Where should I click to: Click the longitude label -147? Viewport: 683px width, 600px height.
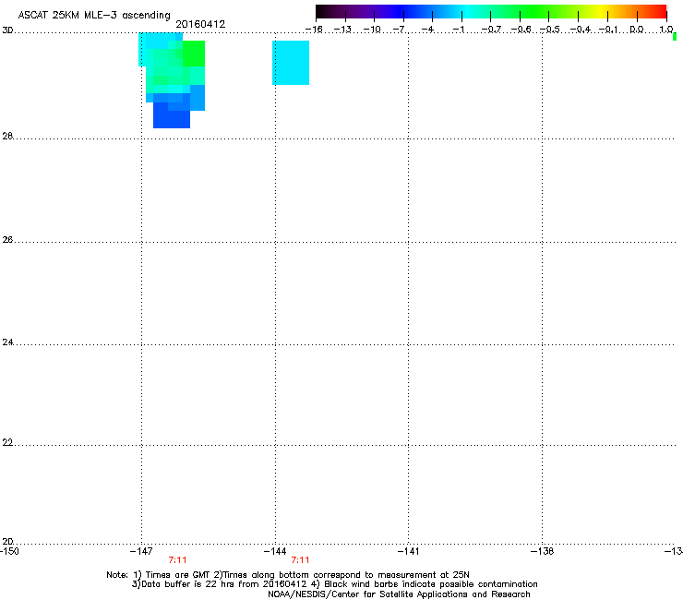coord(141,551)
